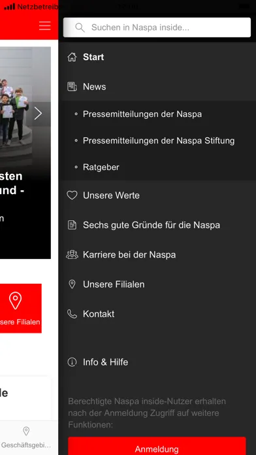
Task: Tap the document icon beside Sechs gute Gründe
Action: point(72,225)
